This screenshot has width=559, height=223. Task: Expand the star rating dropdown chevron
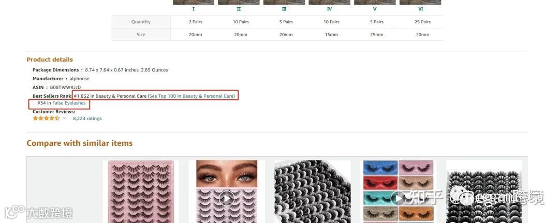(x=65, y=118)
